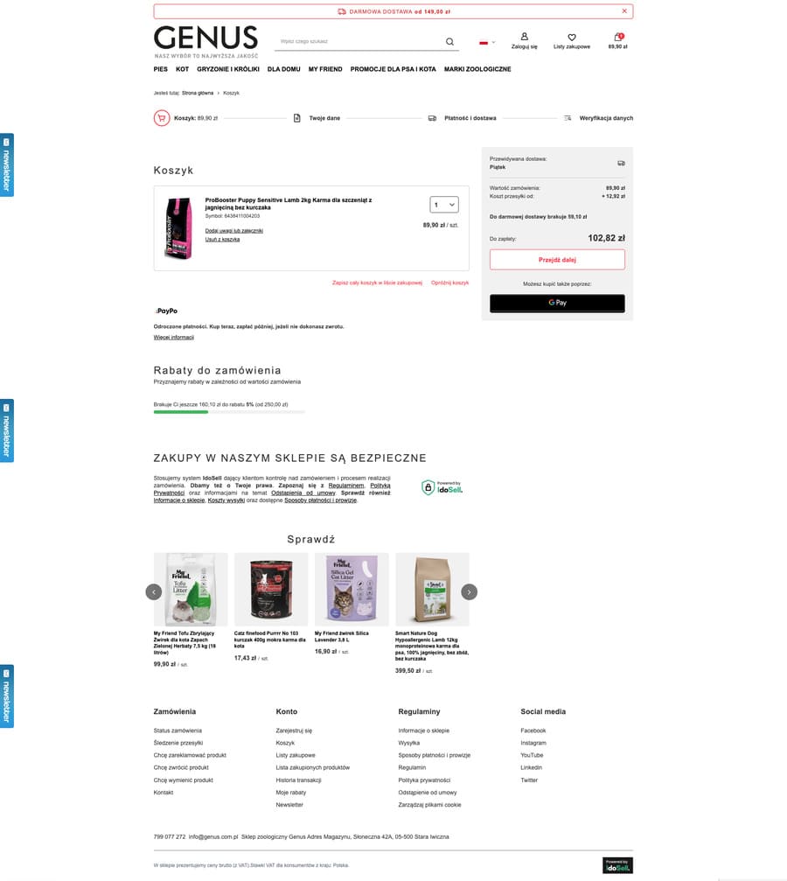Open the product quantity dropdown
This screenshot has height=881, width=787.
tap(444, 205)
